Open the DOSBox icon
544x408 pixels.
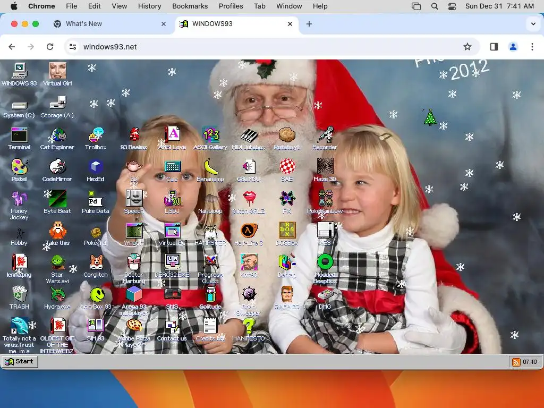coord(286,231)
